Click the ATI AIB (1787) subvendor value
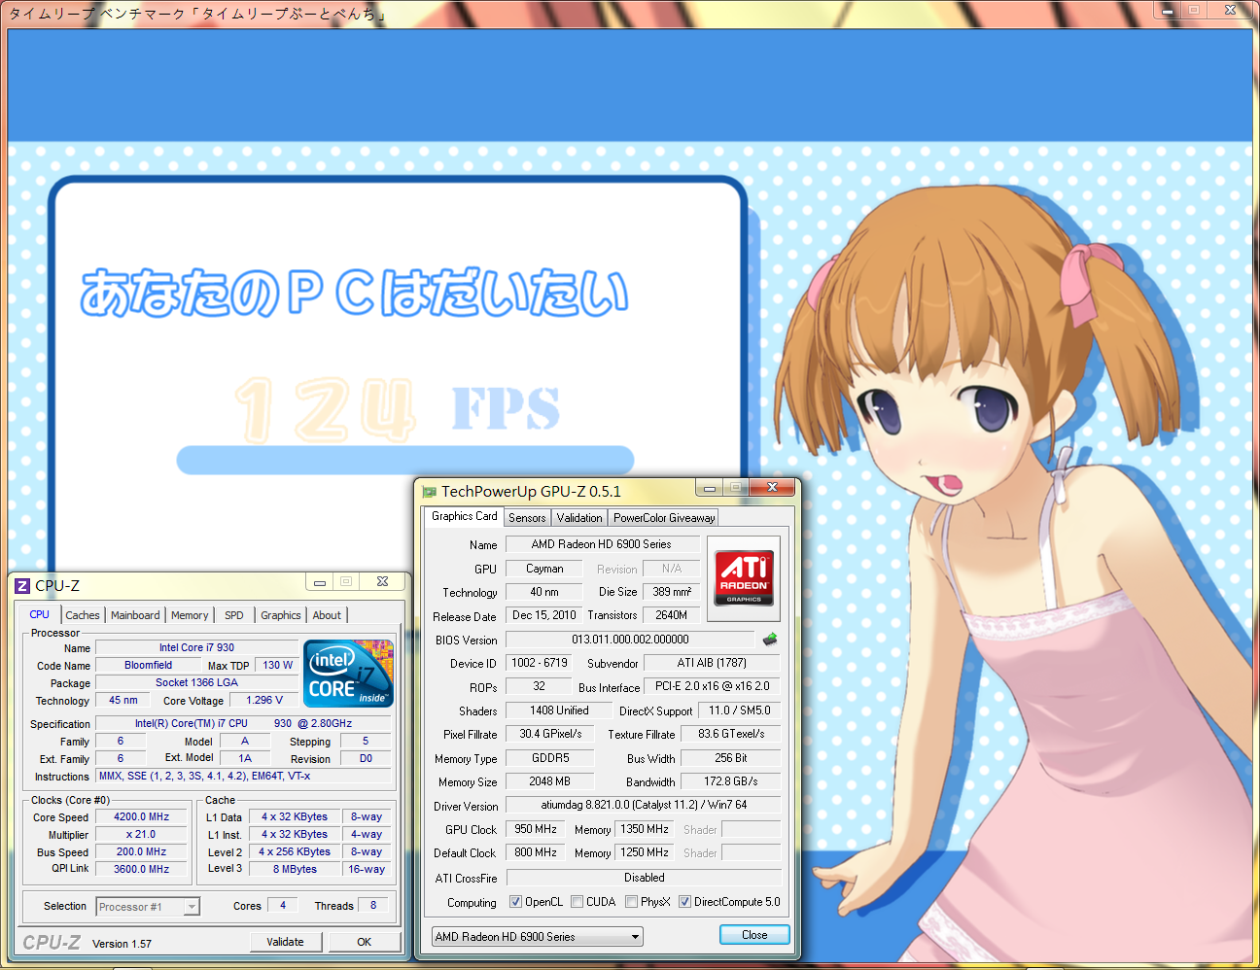Screen dimensions: 1260x970 (712, 663)
